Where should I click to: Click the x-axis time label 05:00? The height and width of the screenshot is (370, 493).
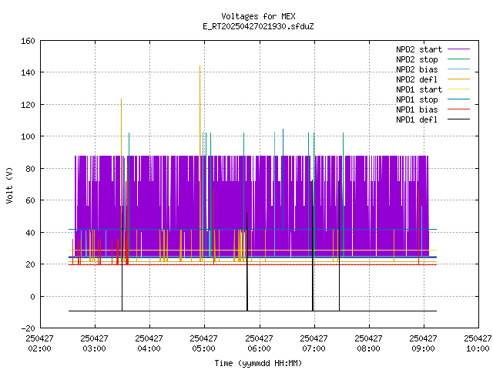tap(203, 349)
